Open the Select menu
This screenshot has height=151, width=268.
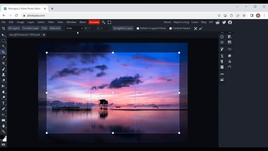pyautogui.click(x=41, y=22)
